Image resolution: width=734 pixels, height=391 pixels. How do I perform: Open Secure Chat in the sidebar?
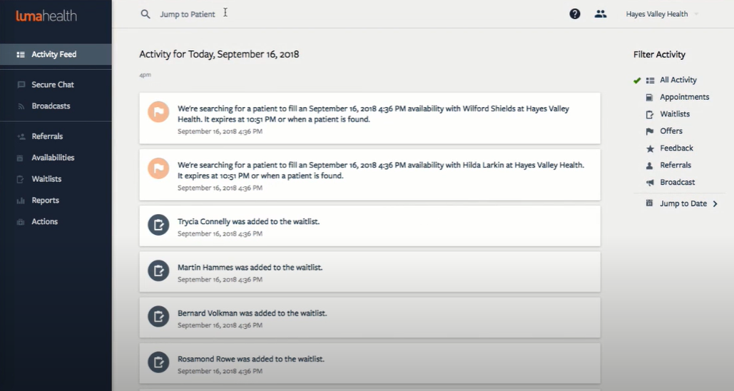[53, 84]
